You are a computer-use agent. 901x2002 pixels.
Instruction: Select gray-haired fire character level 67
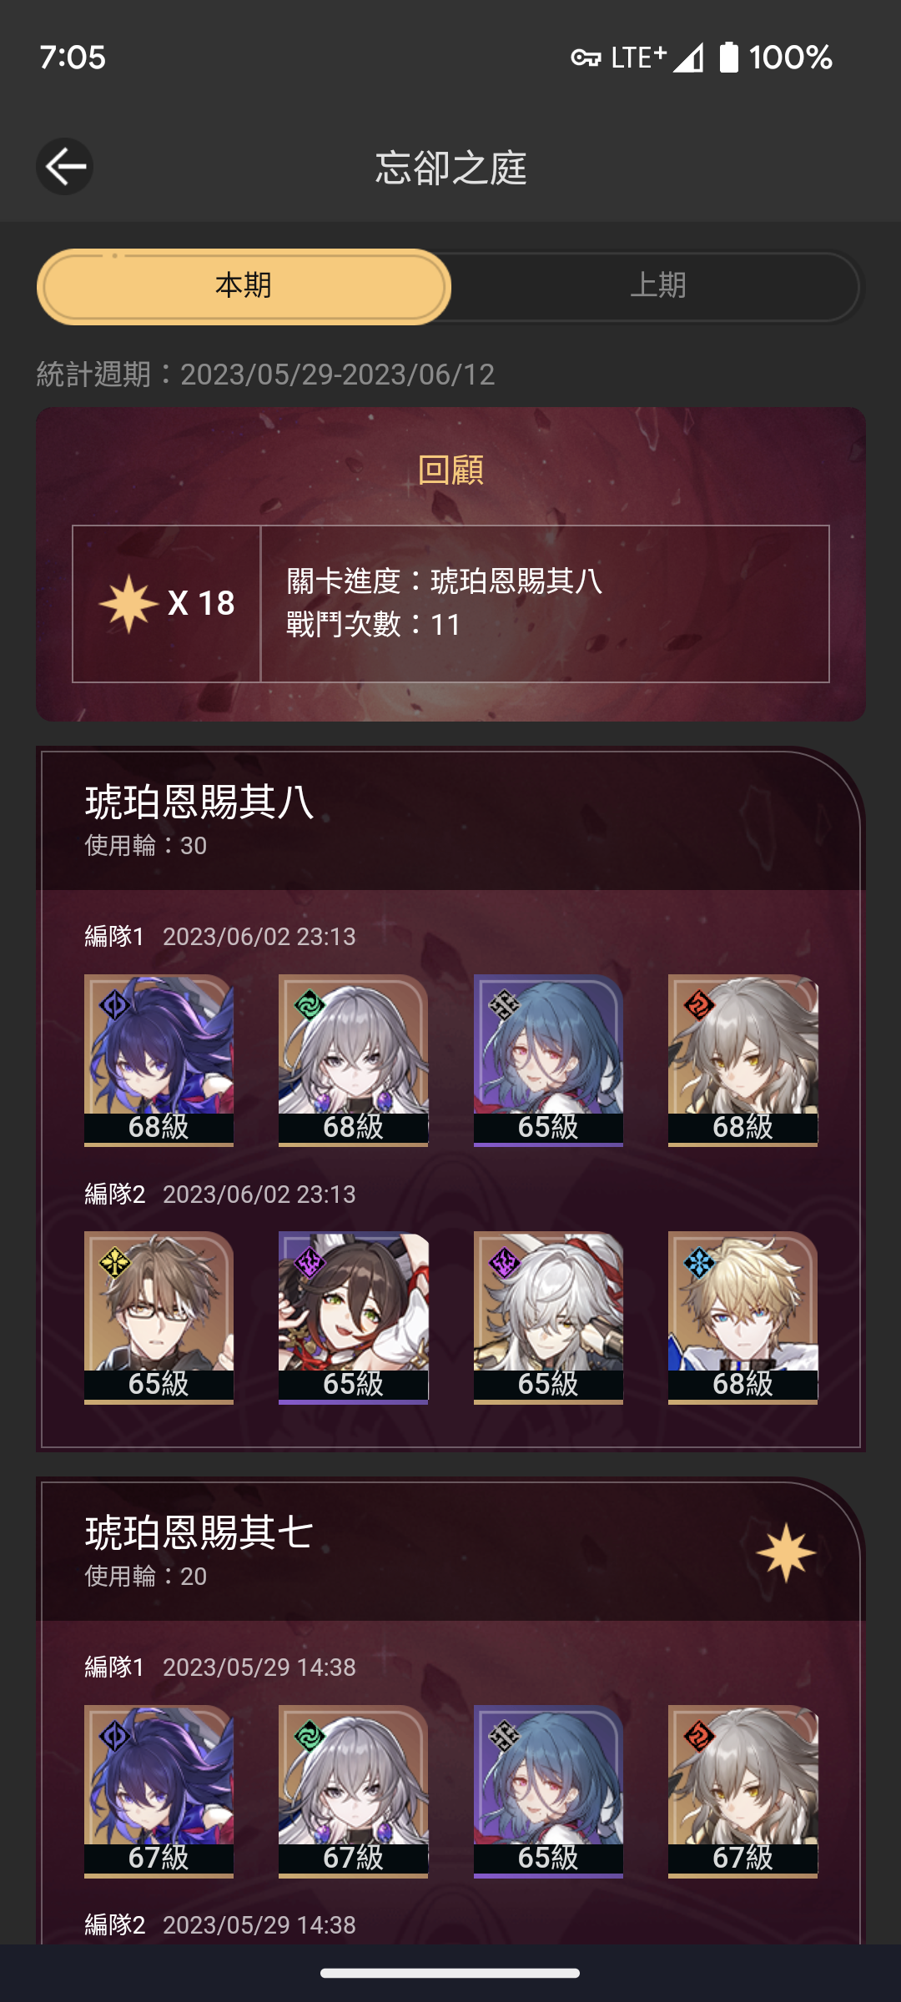click(742, 1791)
